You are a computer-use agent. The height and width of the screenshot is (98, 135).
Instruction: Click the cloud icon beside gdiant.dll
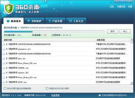click(x=4, y=73)
